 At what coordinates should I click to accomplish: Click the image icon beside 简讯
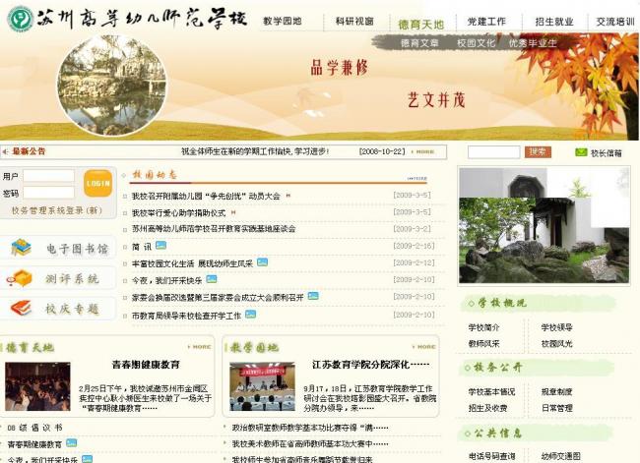coord(161,246)
